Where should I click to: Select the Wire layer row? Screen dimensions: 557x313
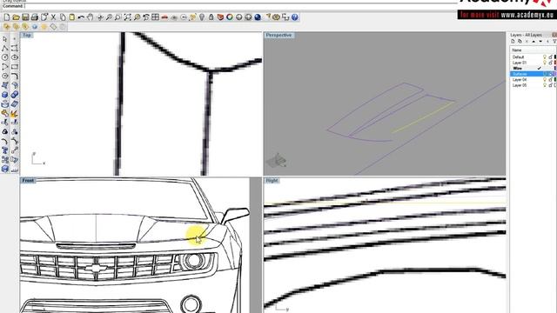(x=533, y=68)
